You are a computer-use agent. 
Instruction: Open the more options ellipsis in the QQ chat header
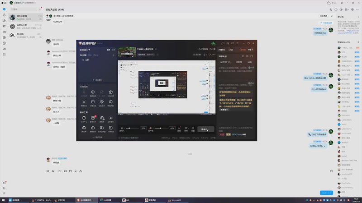point(357,9)
